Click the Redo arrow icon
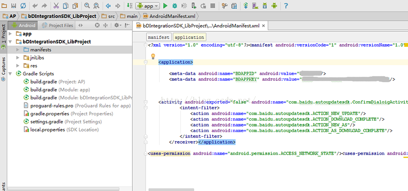The height and width of the screenshot is (191, 408). click(x=44, y=5)
